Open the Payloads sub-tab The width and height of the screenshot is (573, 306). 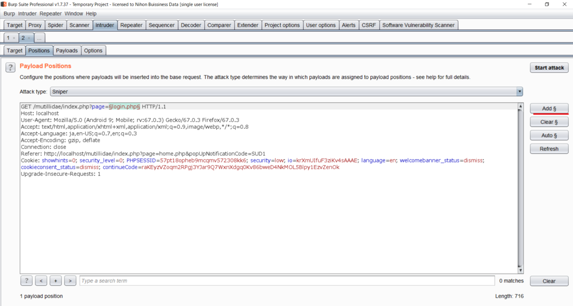pos(67,50)
